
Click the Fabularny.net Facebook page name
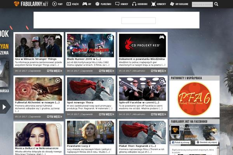[190, 127]
